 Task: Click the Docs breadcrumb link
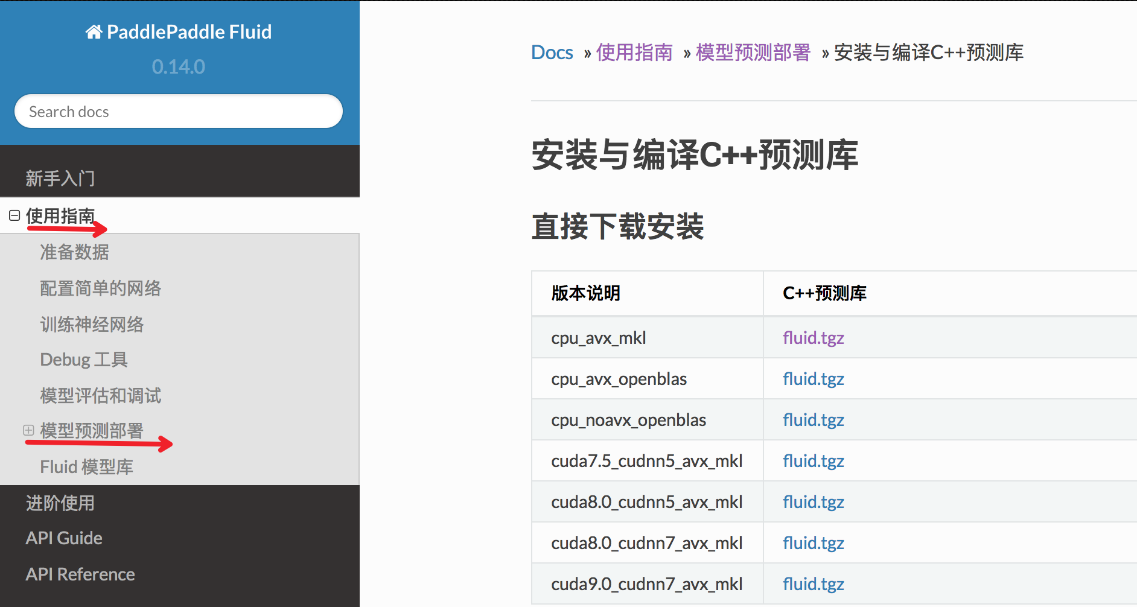click(552, 52)
